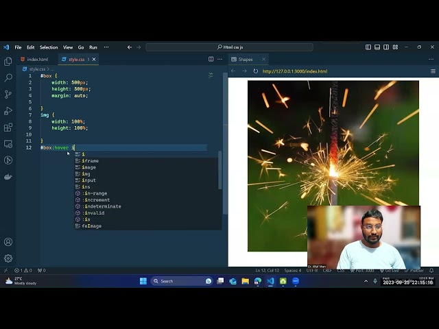The height and width of the screenshot is (329, 439).
Task: Switch to the index.html tab
Action: [37, 60]
